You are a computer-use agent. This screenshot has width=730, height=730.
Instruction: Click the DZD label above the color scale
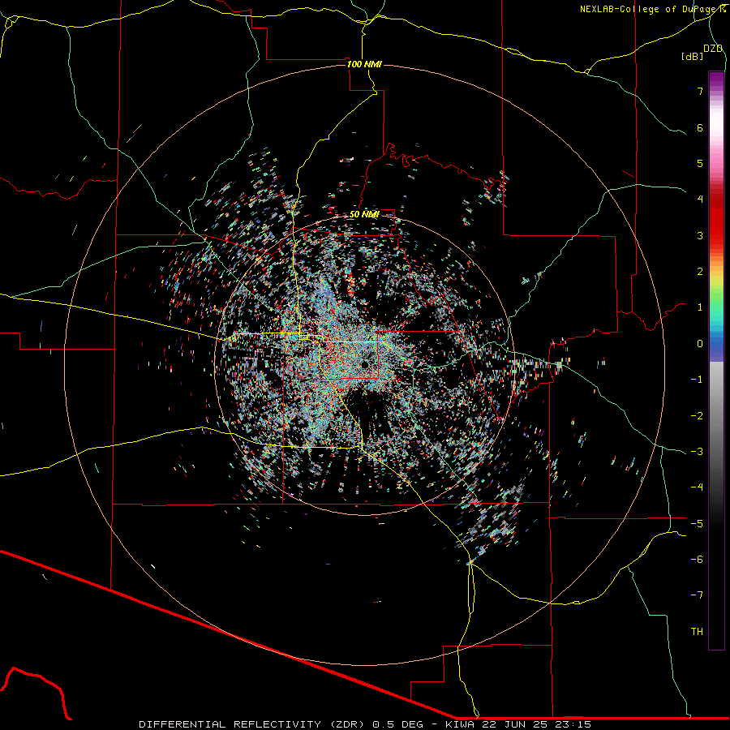point(713,49)
